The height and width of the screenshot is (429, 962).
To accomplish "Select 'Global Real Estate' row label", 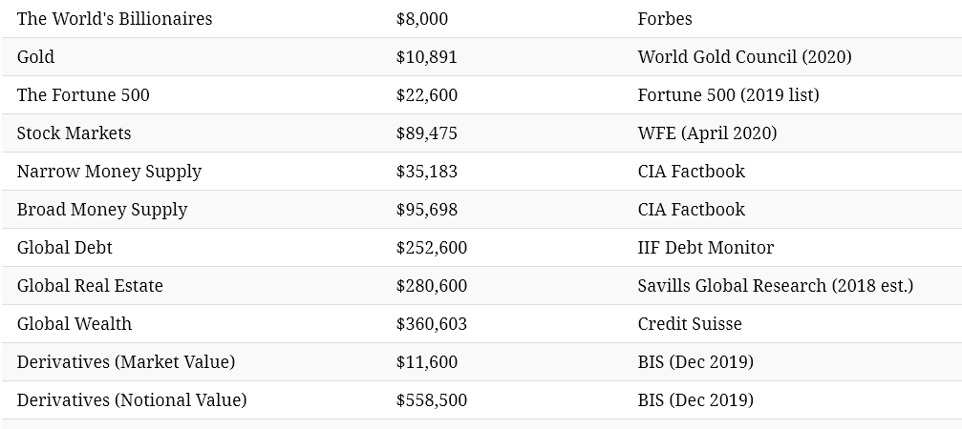I will click(x=90, y=286).
